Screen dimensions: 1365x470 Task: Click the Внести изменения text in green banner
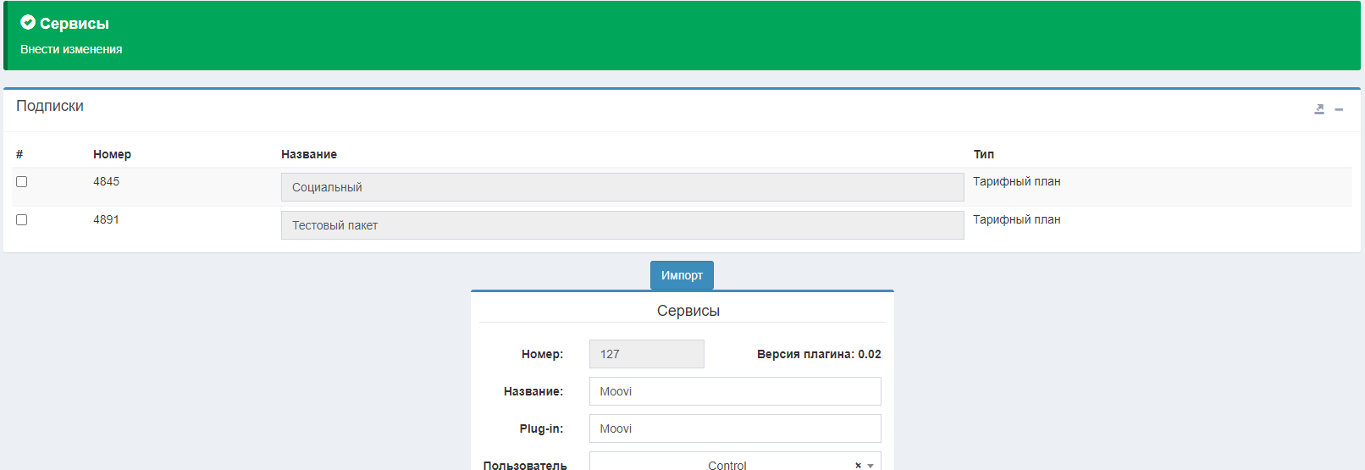coord(71,49)
